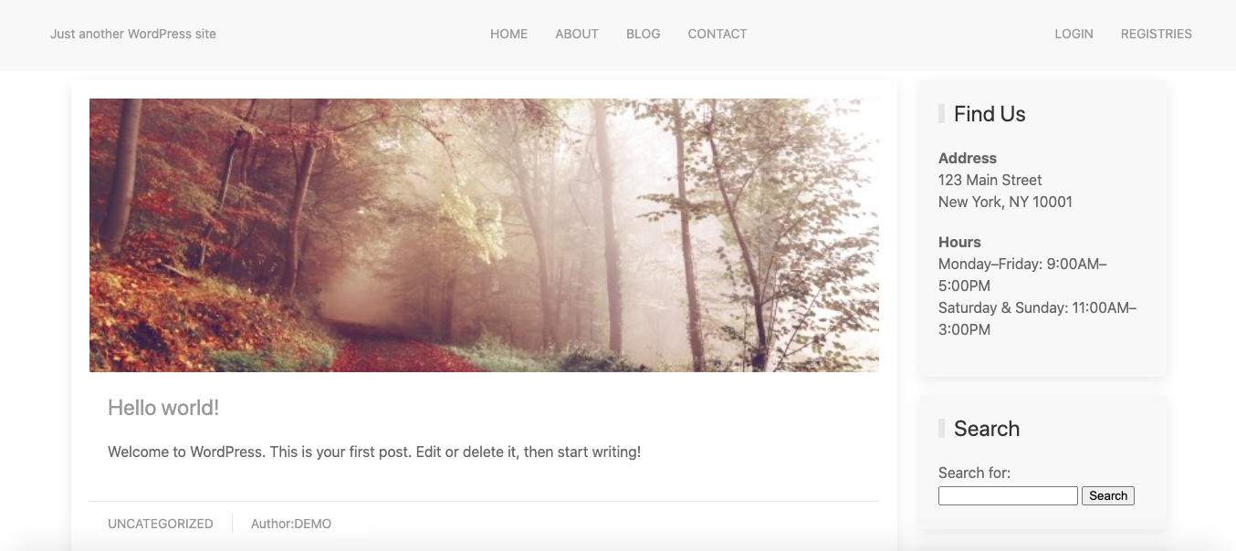This screenshot has width=1236, height=551.
Task: Select CONTACT in the top navigation
Action: [718, 34]
